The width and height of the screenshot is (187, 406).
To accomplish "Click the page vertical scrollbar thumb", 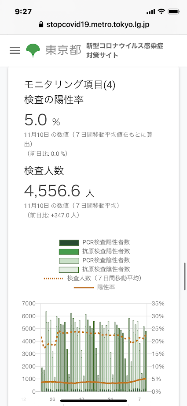I will click(185, 276).
